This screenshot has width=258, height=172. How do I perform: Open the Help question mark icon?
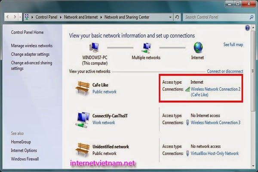[x=247, y=28]
